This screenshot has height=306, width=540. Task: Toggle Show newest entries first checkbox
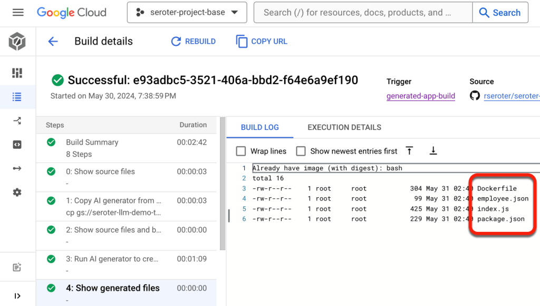tap(301, 151)
